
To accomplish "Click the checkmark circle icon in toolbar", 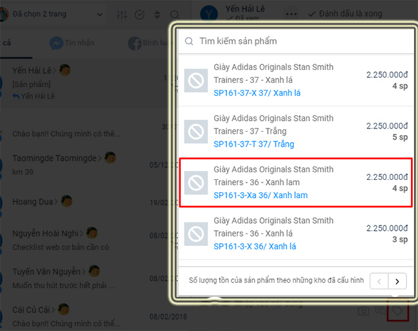I will [140, 15].
